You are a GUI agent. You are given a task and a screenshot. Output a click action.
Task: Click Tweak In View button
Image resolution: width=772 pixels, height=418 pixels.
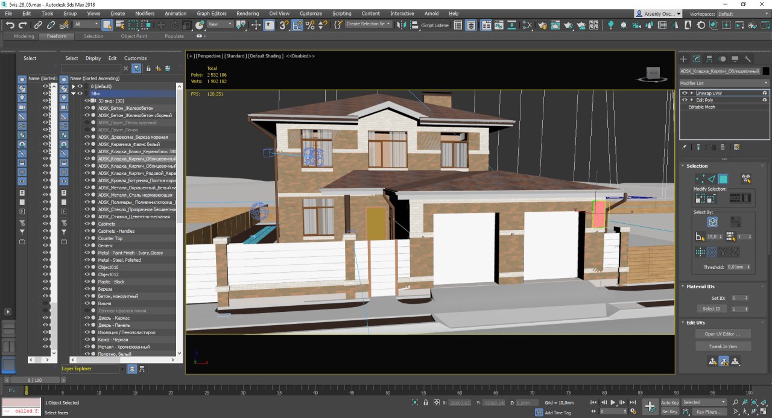point(723,346)
